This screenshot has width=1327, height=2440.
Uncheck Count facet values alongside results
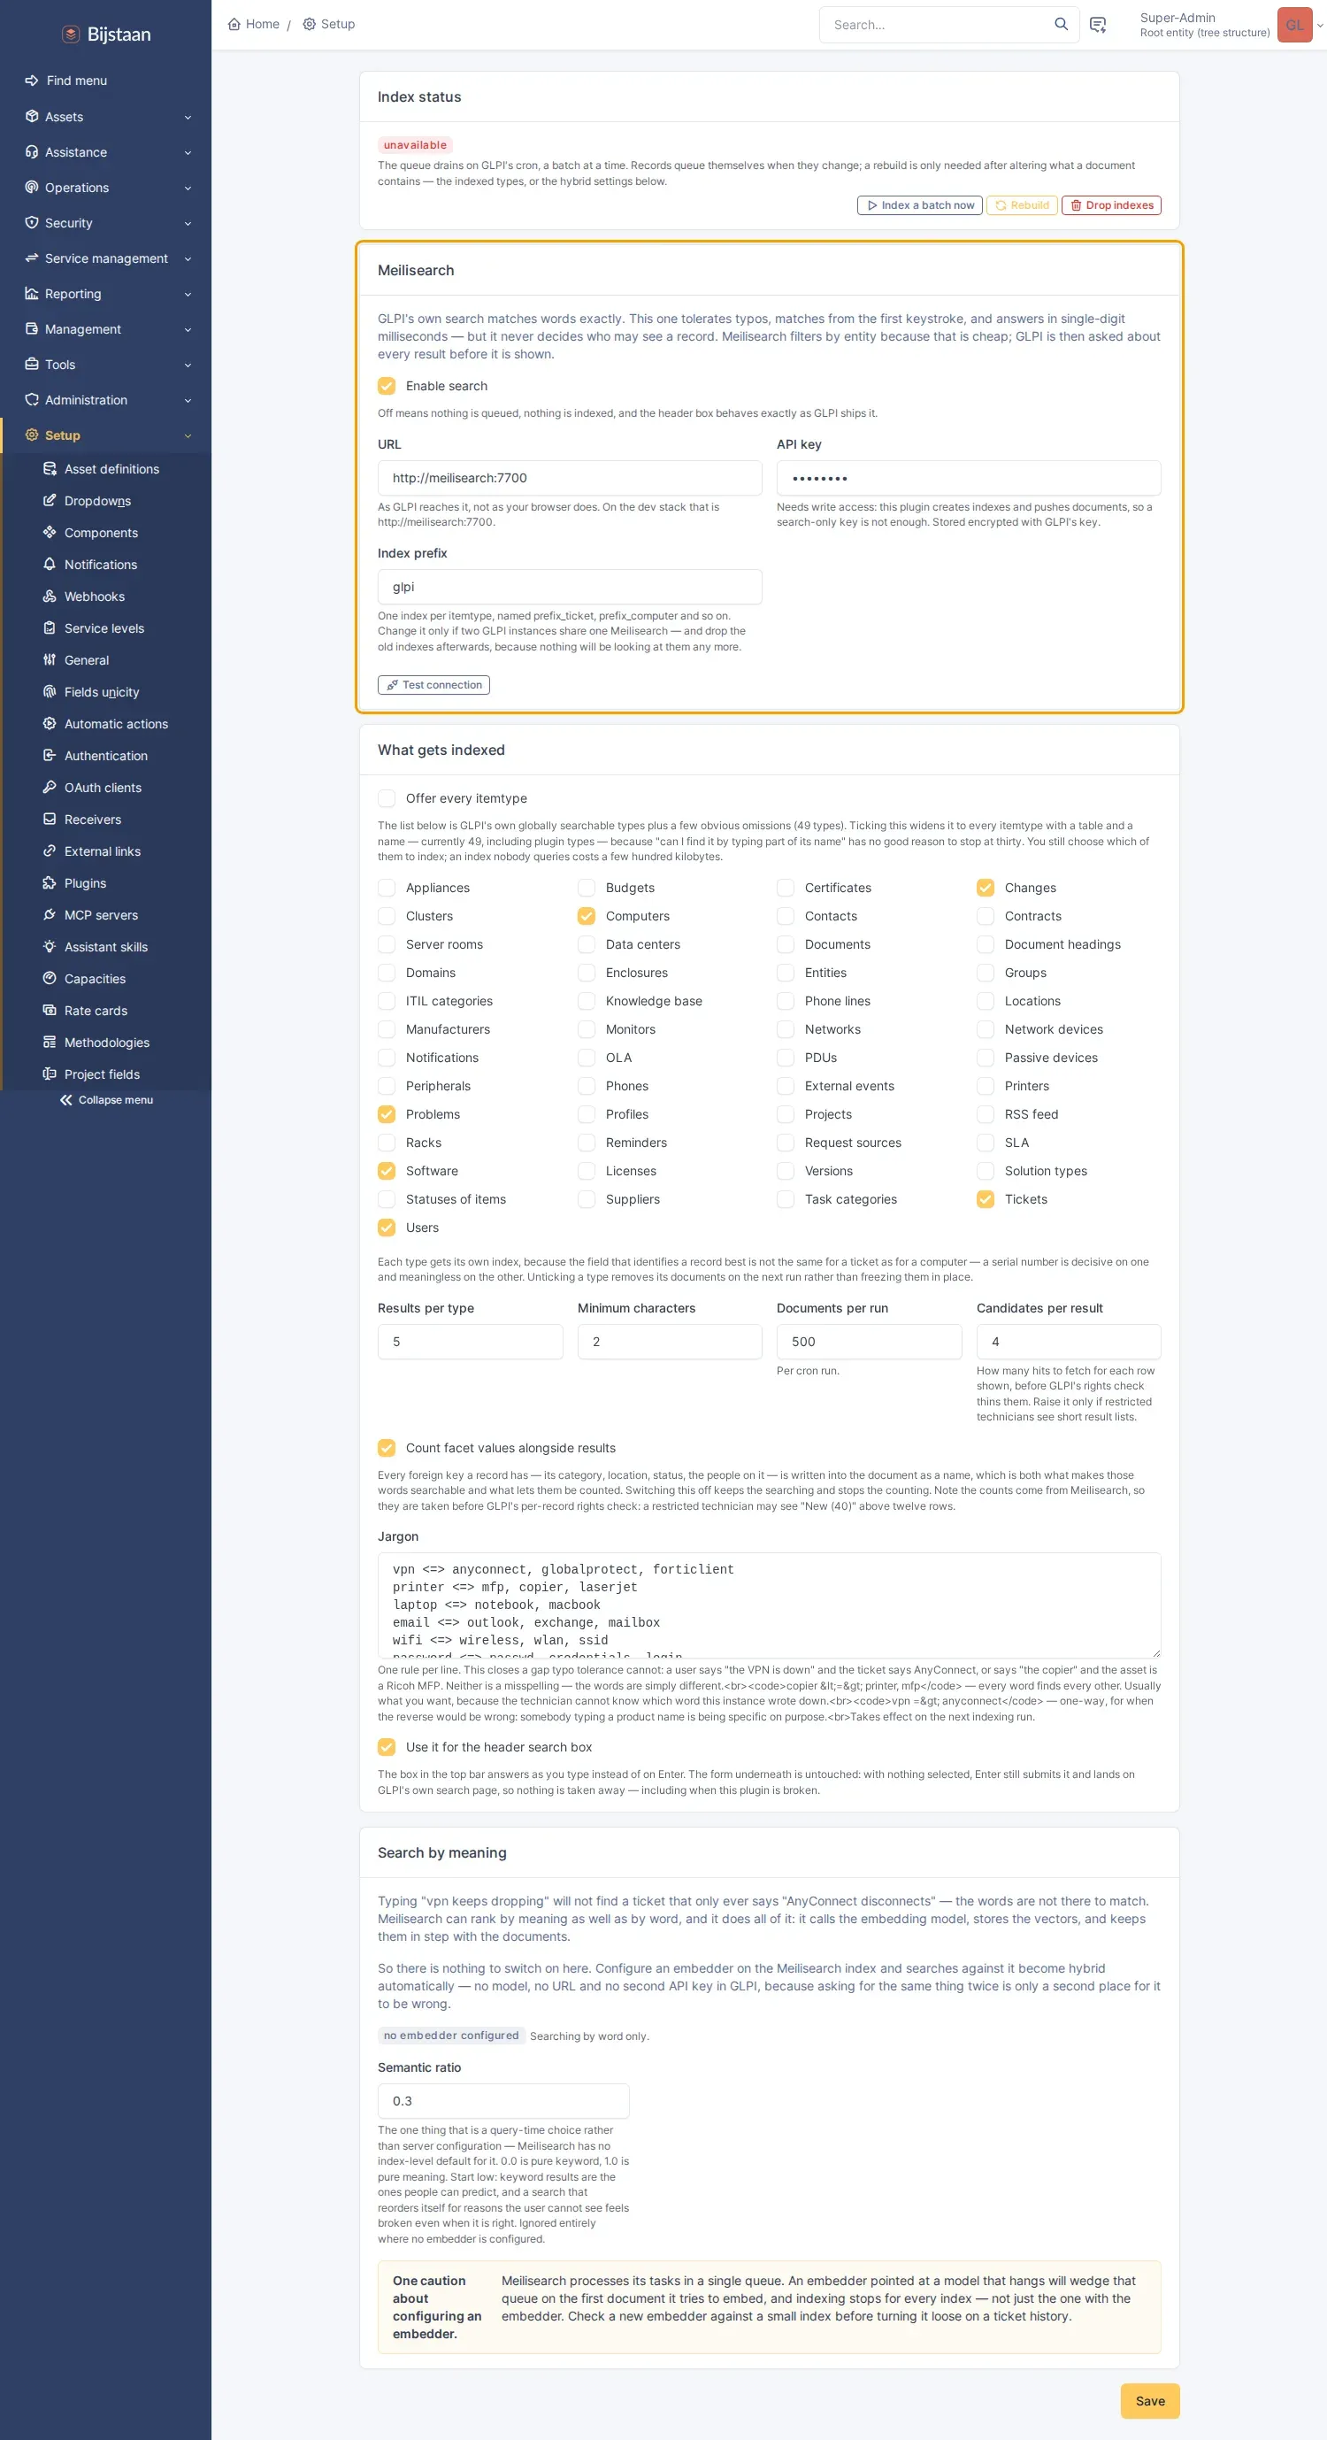pos(387,1448)
